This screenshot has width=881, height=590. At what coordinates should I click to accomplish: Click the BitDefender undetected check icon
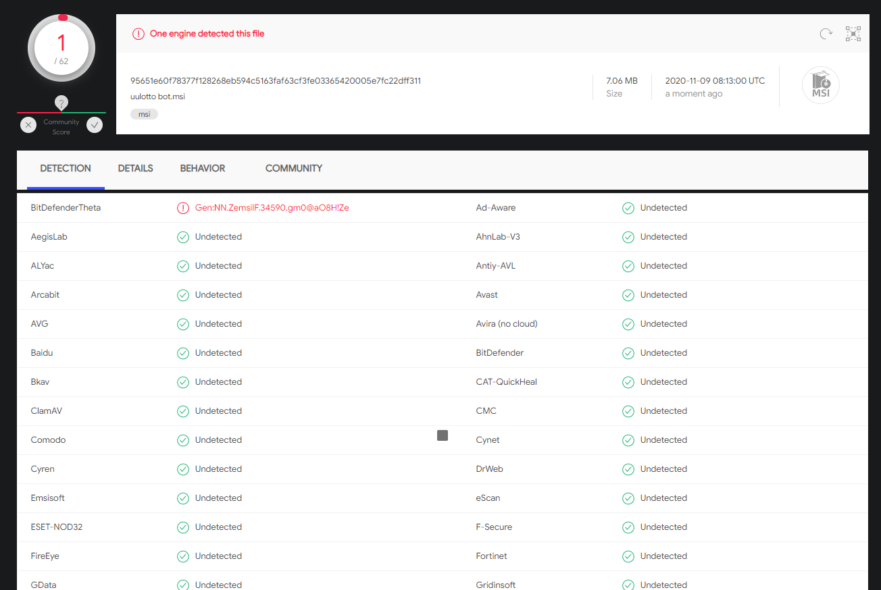(x=628, y=353)
